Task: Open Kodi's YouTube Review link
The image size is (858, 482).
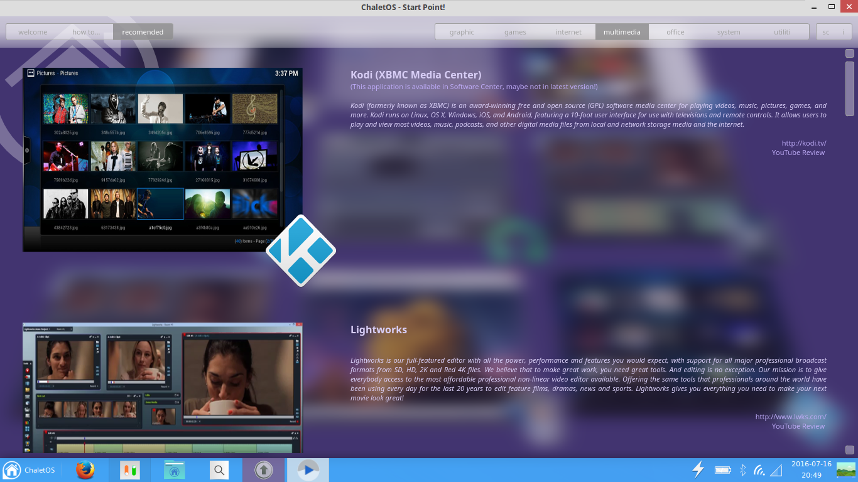Action: (x=798, y=153)
